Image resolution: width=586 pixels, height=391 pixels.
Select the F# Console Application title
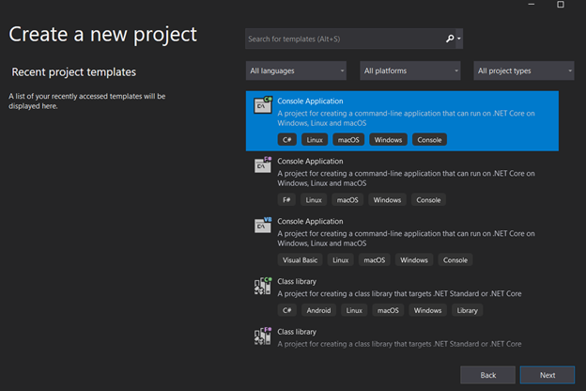(x=310, y=162)
